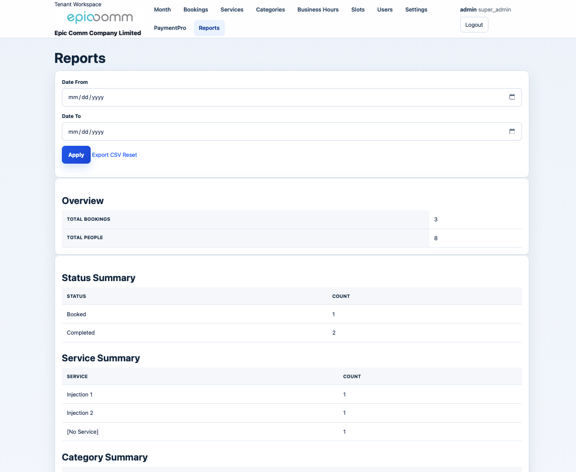This screenshot has height=472, width=576.
Task: Click the Epic Comm logo
Action: click(x=100, y=18)
